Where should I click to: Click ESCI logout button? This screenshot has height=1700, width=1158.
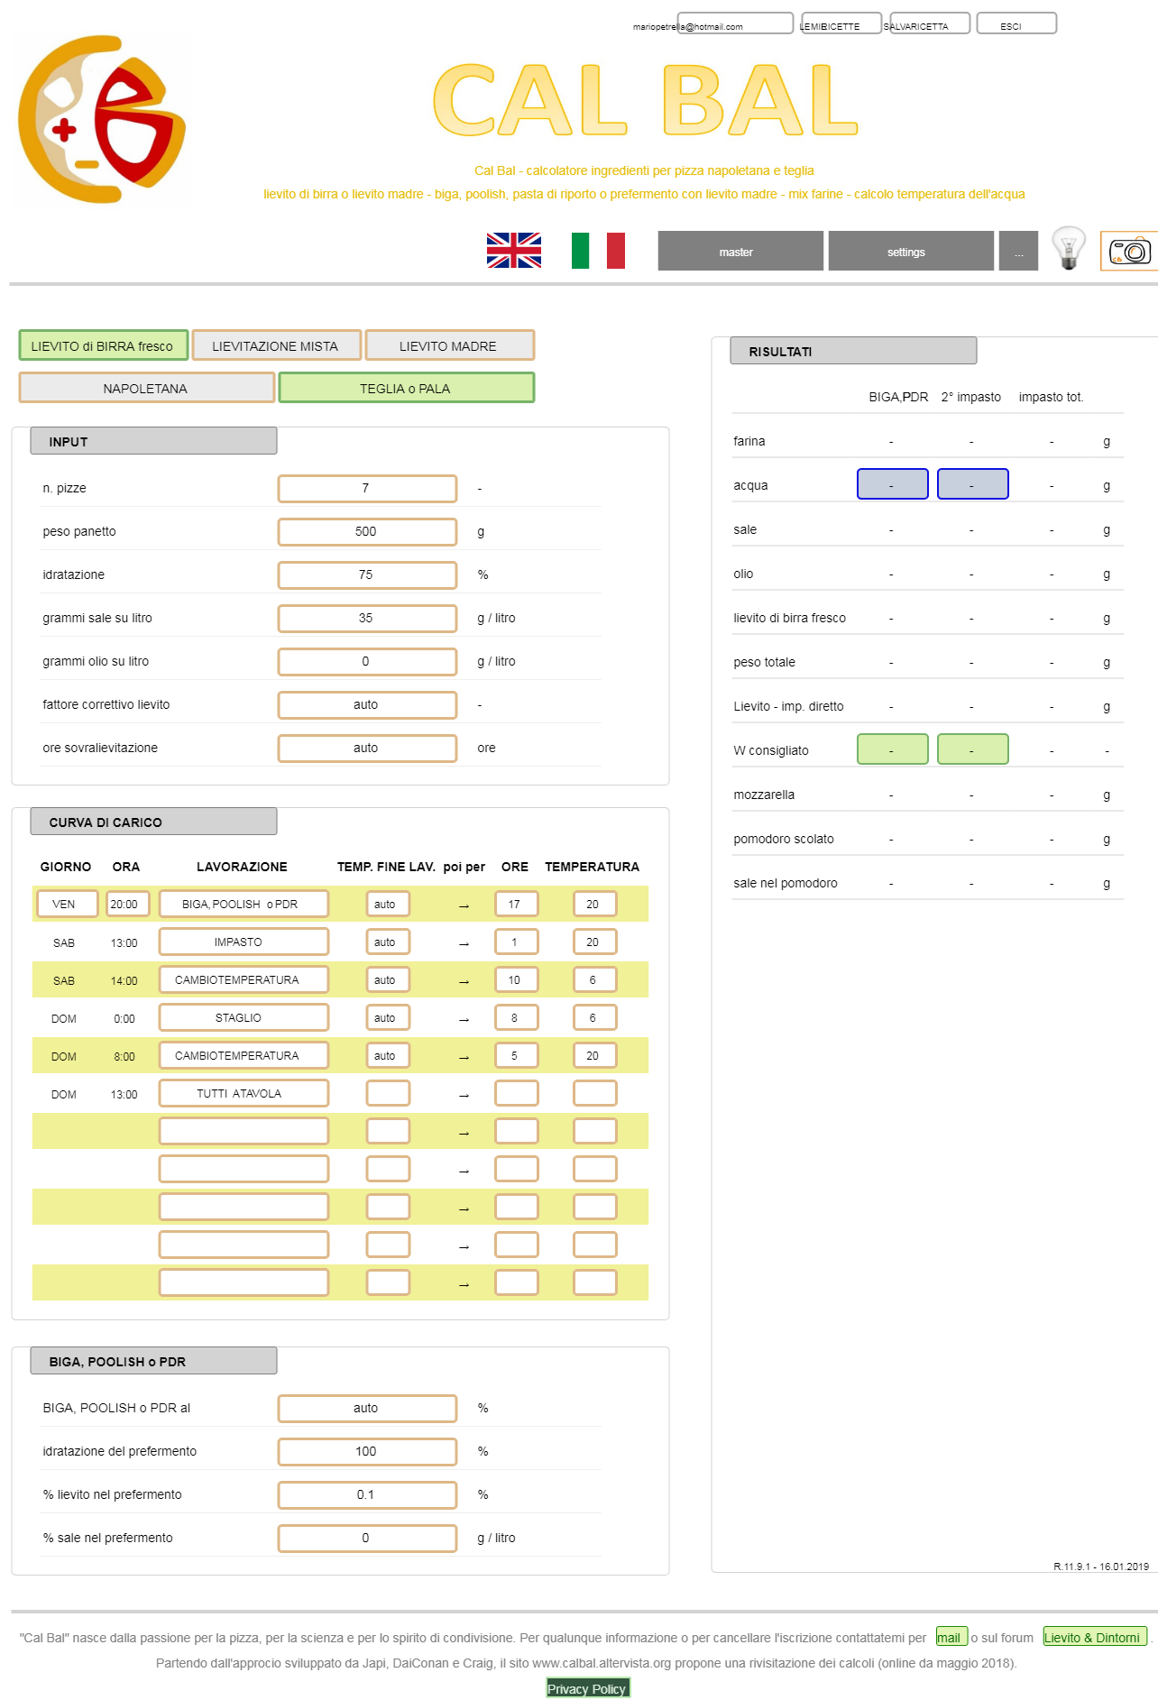tap(1016, 23)
